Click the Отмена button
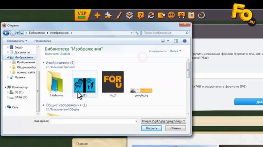The height and width of the screenshot is (147, 263). (x=175, y=128)
